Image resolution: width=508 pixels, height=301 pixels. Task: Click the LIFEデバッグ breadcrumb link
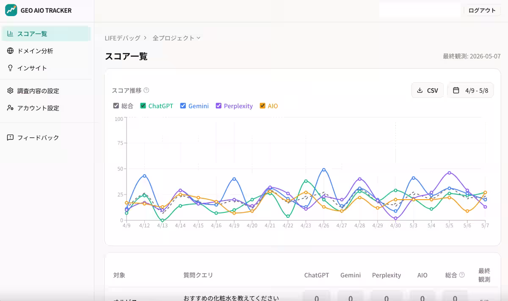point(122,38)
